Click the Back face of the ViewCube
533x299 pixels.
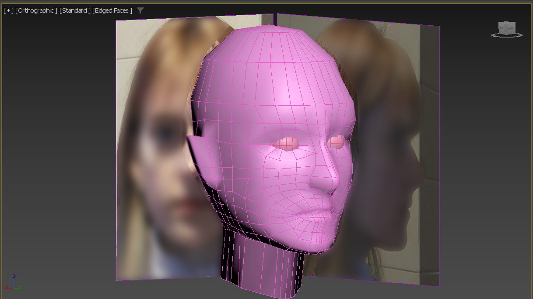click(x=511, y=28)
